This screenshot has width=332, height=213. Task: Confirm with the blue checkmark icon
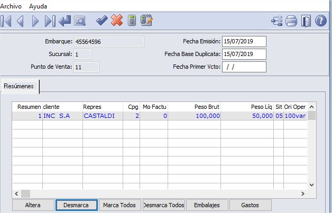(102, 21)
